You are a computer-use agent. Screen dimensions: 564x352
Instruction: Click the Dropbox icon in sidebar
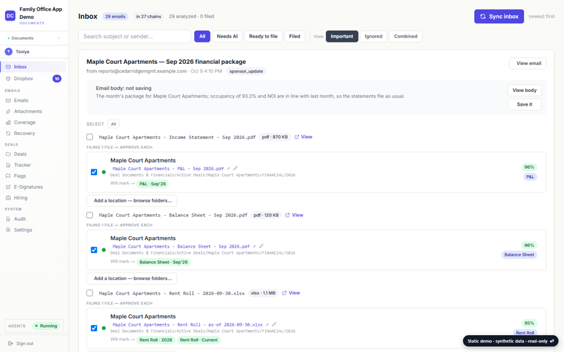click(8, 79)
